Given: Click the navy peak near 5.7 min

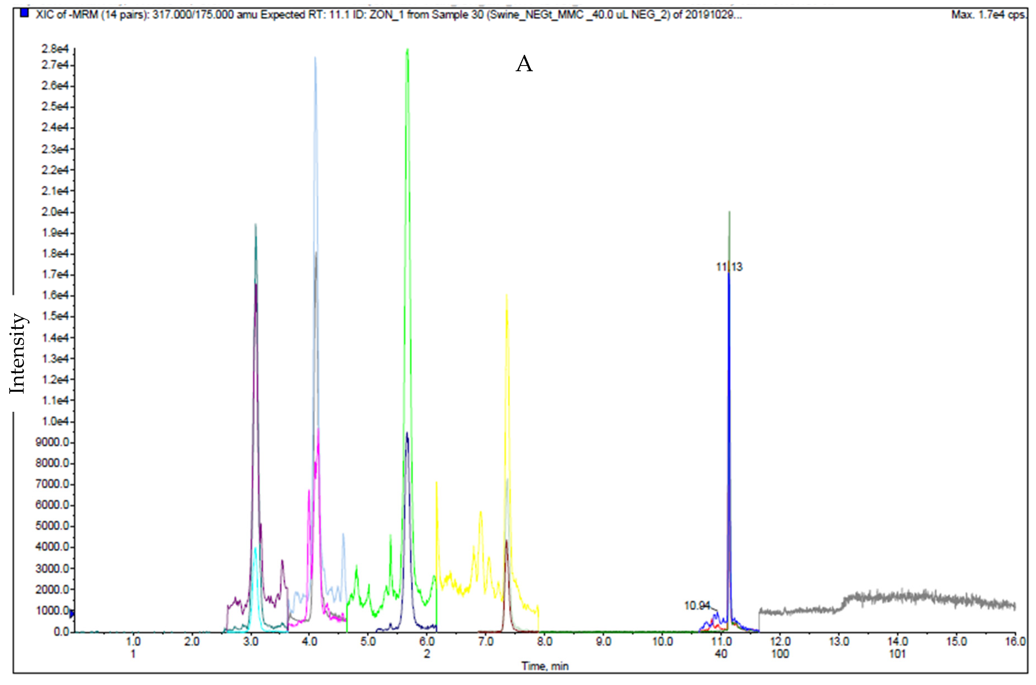Looking at the screenshot, I should click(x=407, y=435).
